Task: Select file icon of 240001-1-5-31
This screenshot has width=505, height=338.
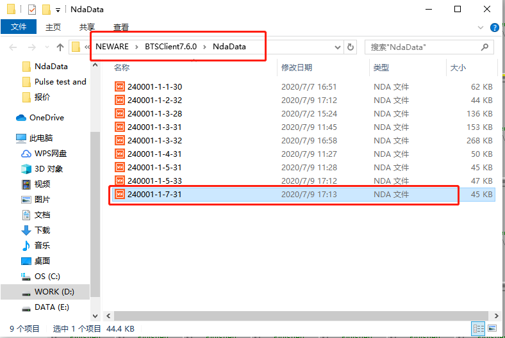Action: click(120, 168)
